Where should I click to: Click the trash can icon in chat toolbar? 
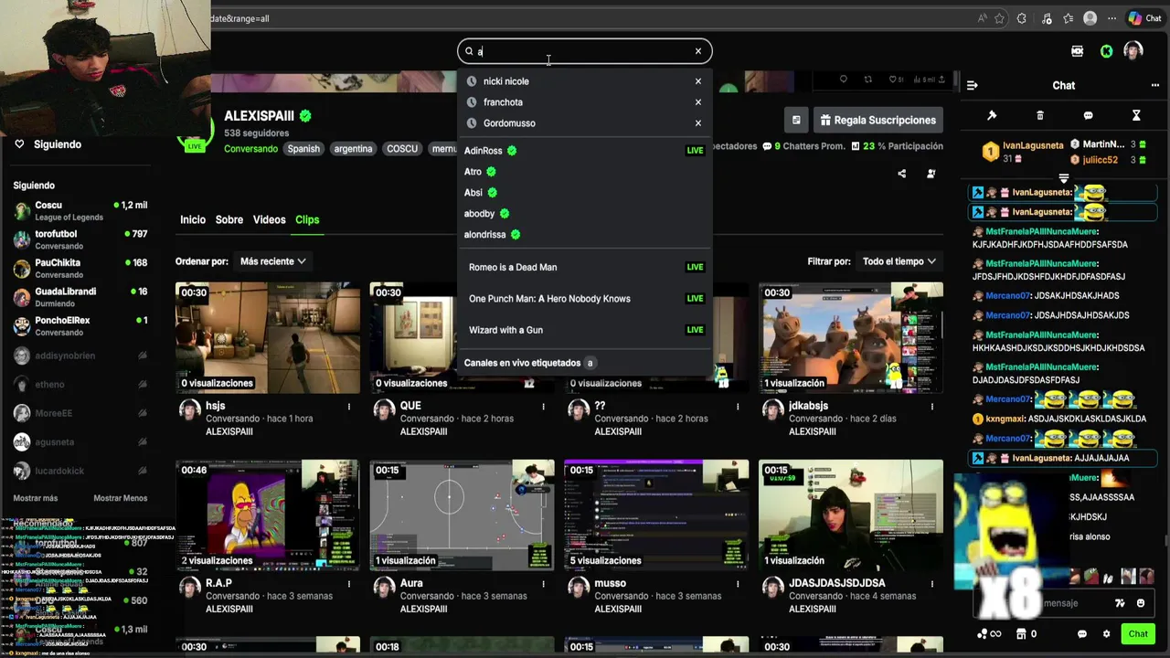coord(1040,115)
